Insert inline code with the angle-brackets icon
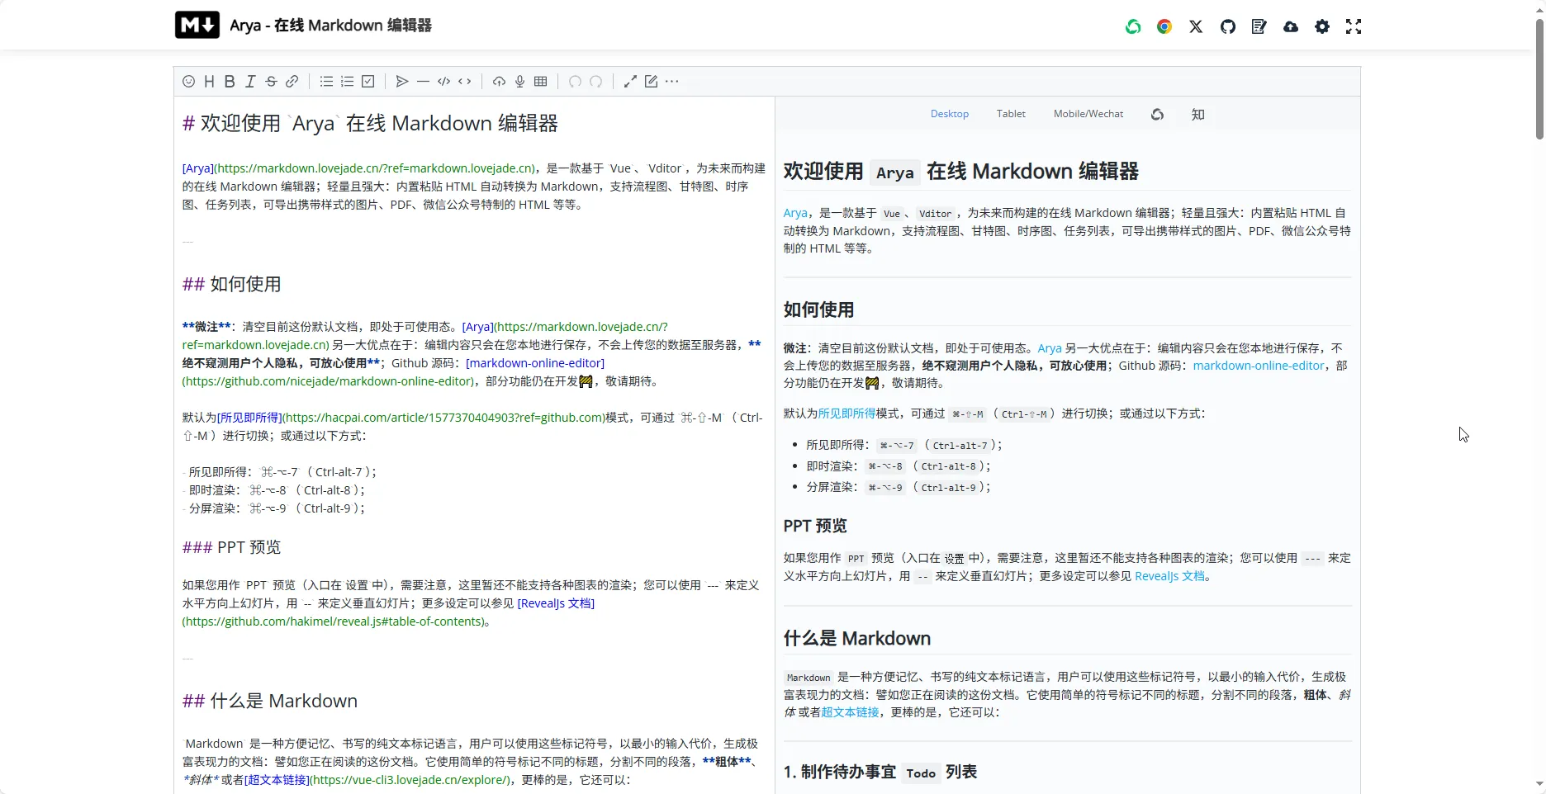The image size is (1546, 794). point(465,82)
